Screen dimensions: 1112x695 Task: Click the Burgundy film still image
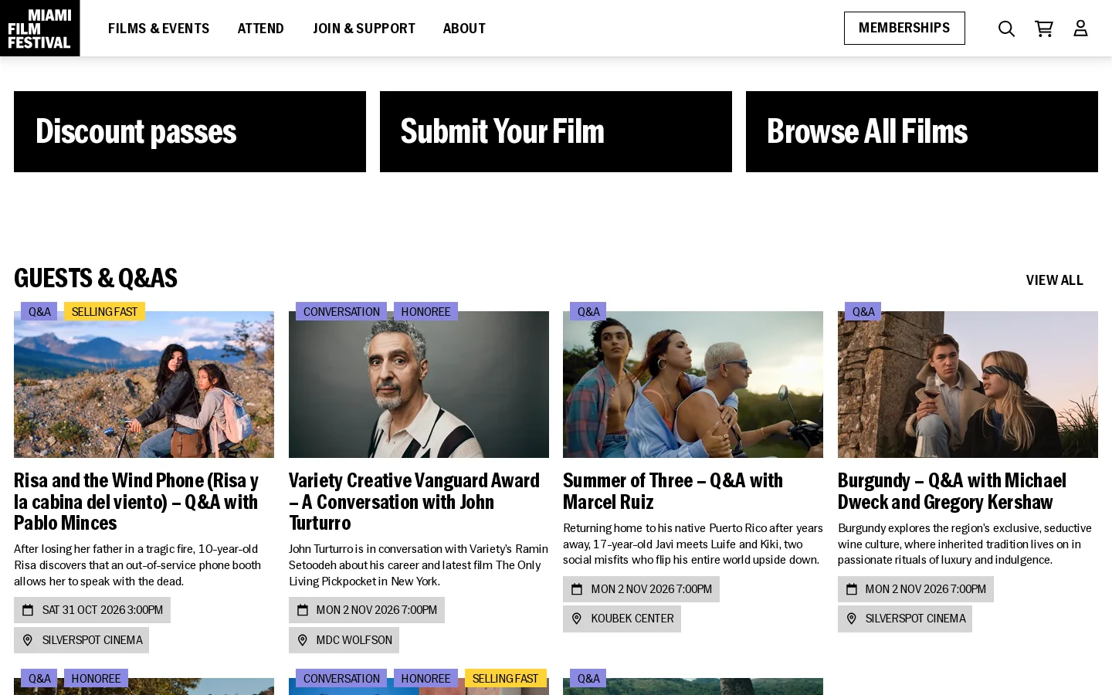coord(968,385)
